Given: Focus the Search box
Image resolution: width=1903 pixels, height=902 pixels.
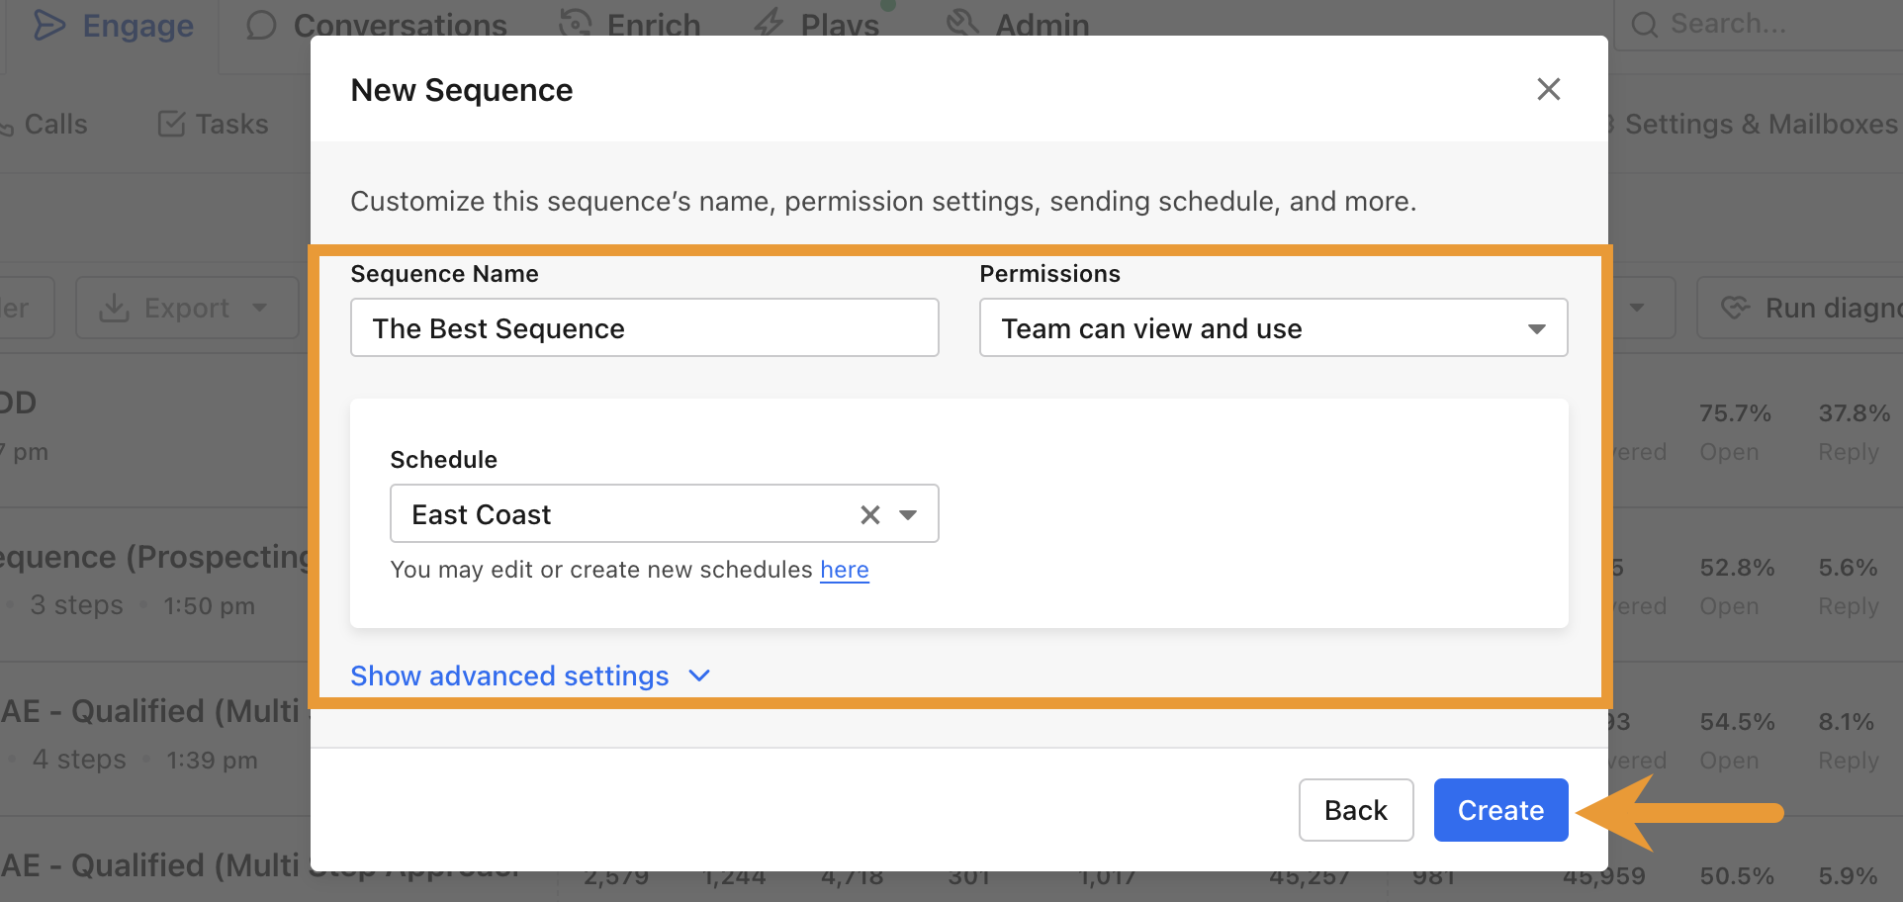Looking at the screenshot, I should coord(1759,24).
